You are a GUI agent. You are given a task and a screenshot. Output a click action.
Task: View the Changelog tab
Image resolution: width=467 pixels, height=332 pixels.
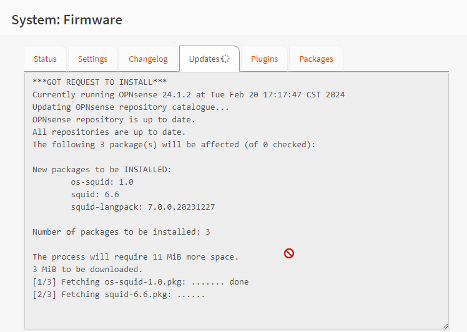click(x=148, y=59)
